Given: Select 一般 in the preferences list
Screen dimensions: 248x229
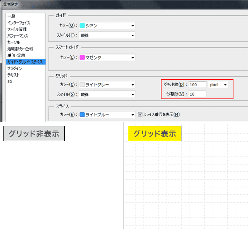Looking at the screenshot, I should pos(11,16).
